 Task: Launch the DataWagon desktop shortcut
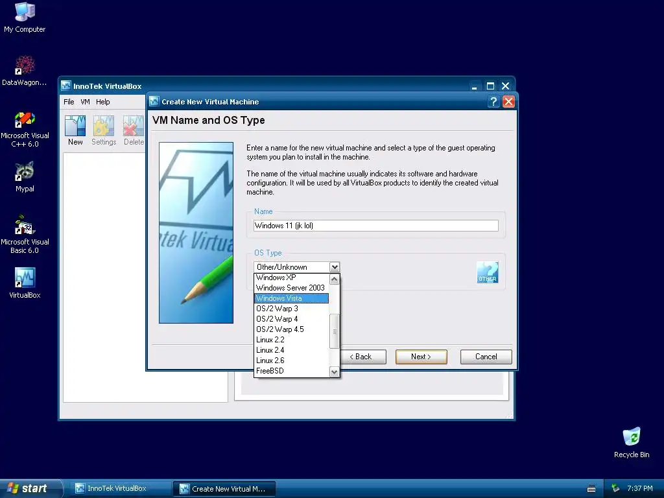[25, 71]
